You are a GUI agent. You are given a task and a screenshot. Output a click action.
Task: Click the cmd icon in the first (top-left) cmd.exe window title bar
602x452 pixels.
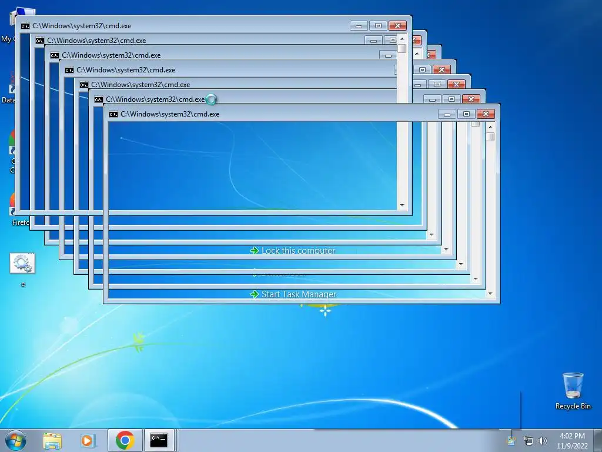click(25, 26)
